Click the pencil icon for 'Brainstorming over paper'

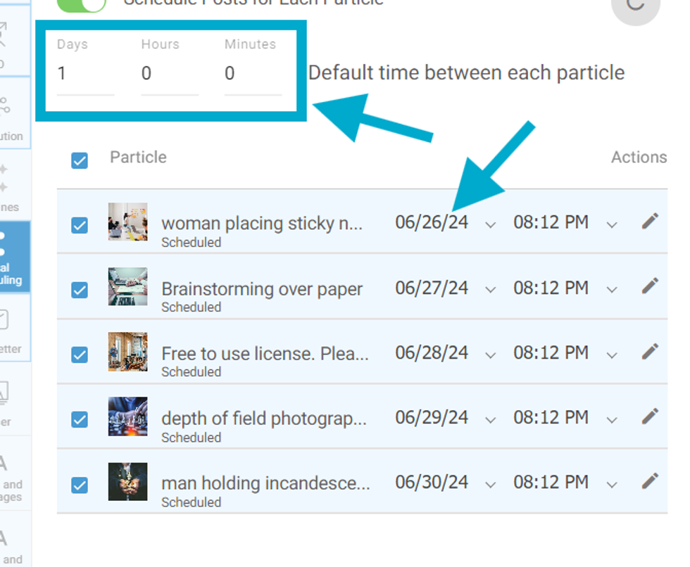650,286
